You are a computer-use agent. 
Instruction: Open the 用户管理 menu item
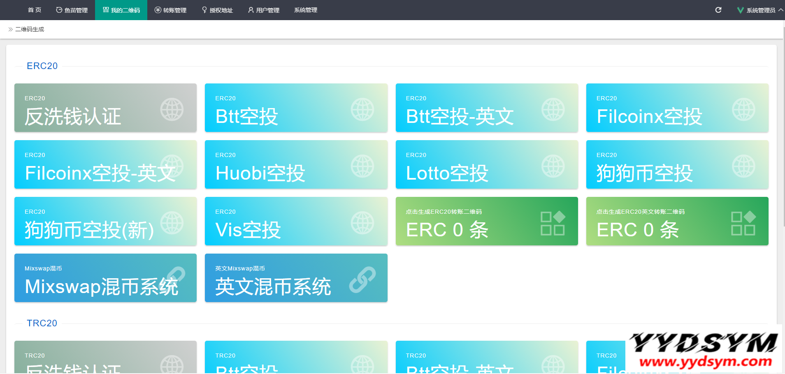[264, 10]
